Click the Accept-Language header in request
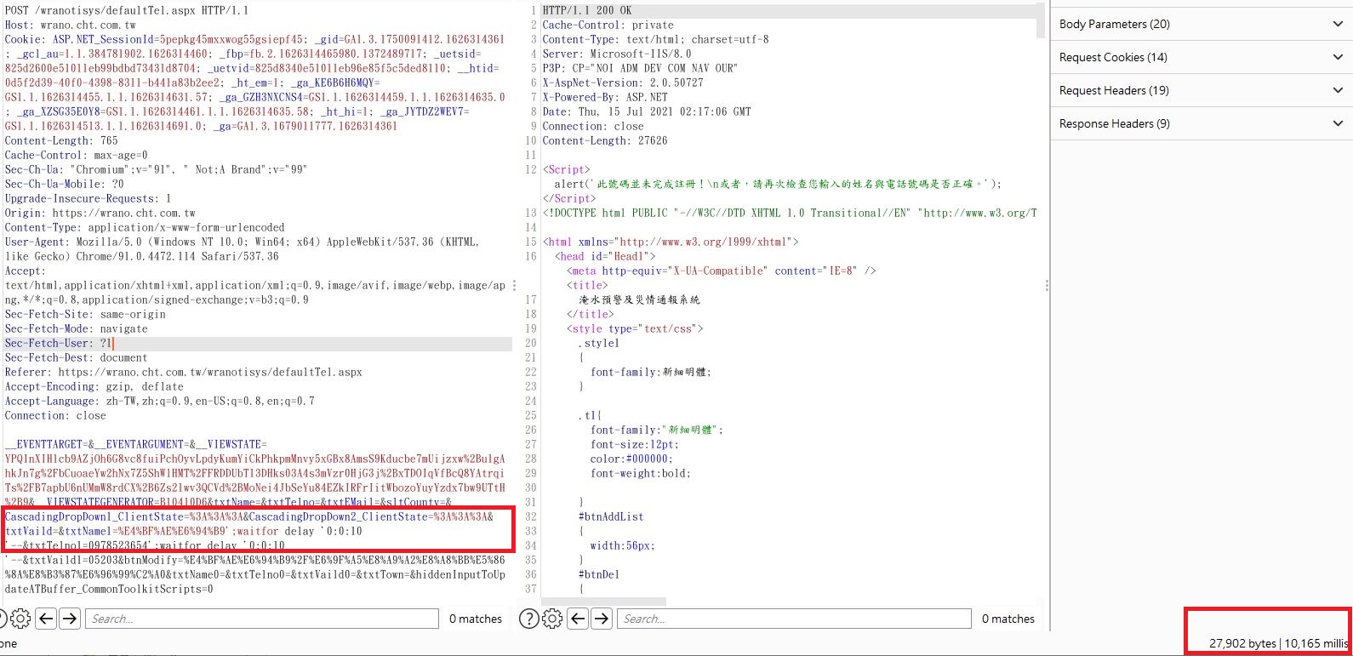The height and width of the screenshot is (656, 1353). tap(160, 401)
